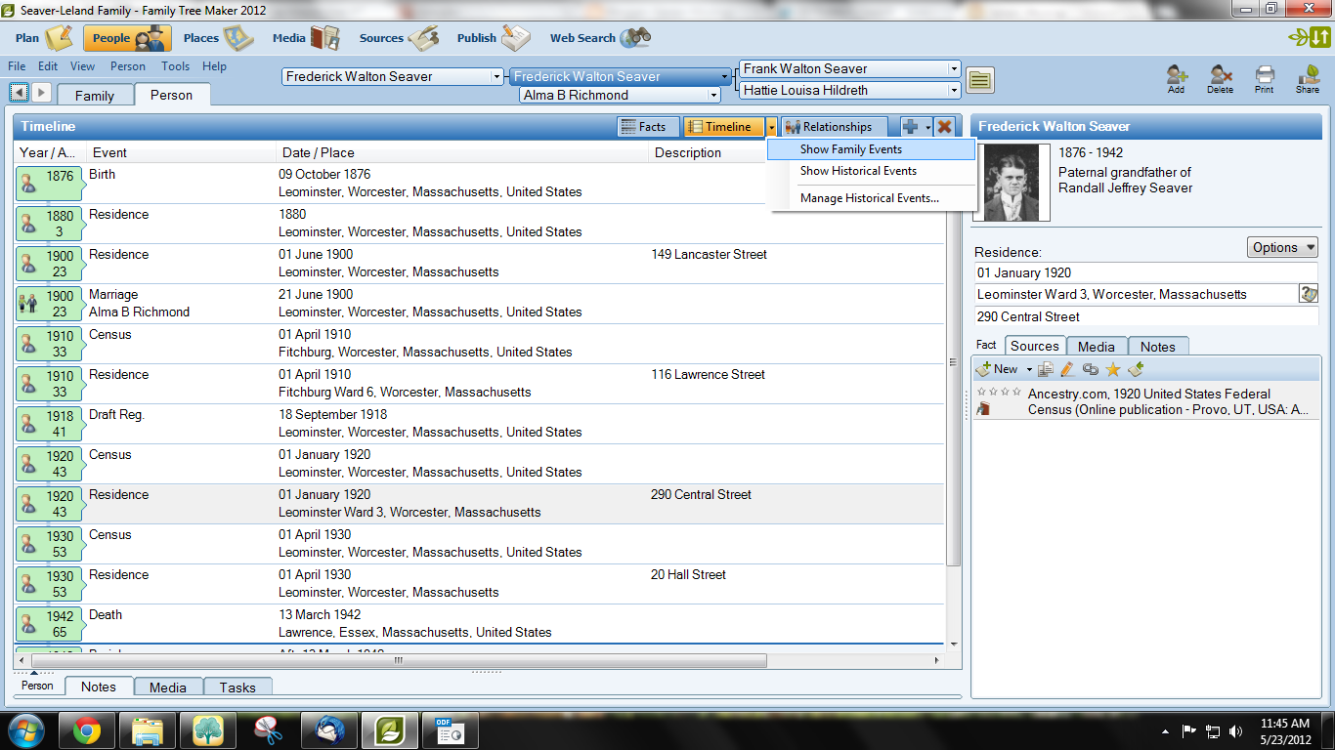Open the Places workspace
The image size is (1335, 750).
coord(218,38)
